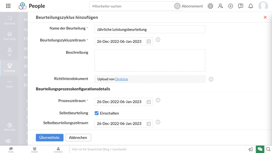This screenshot has height=153, width=272.
Task: Open calendar for Prozesszeitraum
Action: point(149,102)
